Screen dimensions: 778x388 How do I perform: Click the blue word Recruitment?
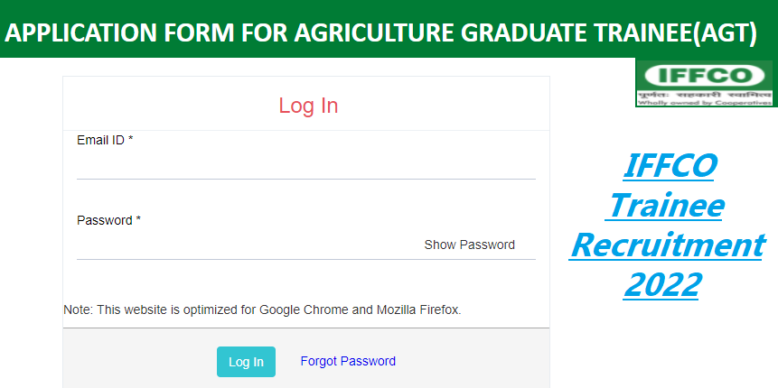[667, 245]
